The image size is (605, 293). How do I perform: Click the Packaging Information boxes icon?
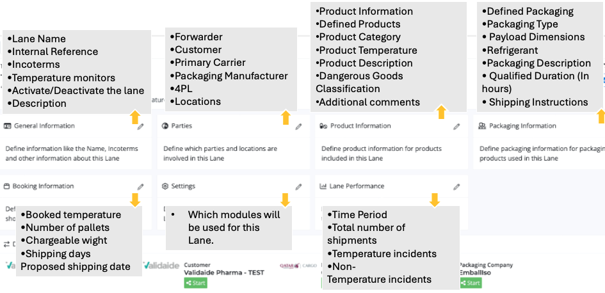click(483, 127)
